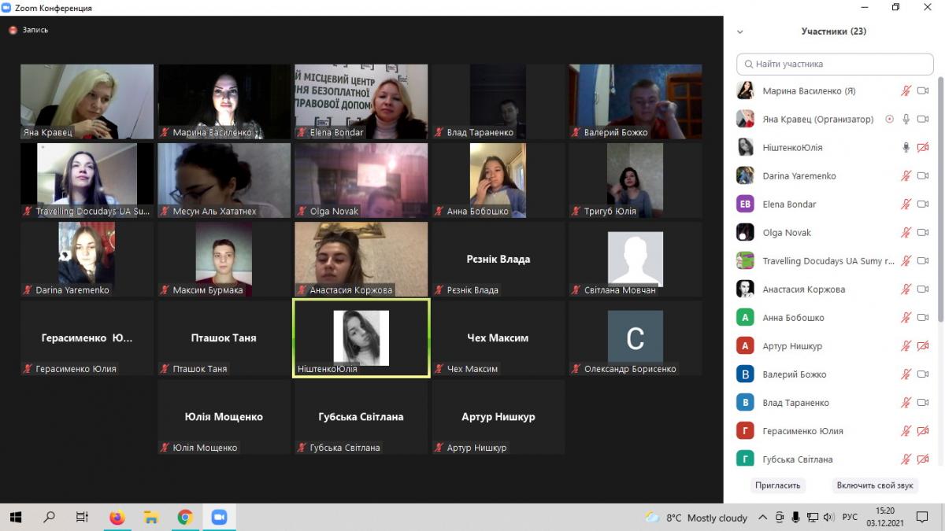The width and height of the screenshot is (945, 531).
Task: Open weather widget 8°C Mostly cloudy
Action: (x=696, y=518)
